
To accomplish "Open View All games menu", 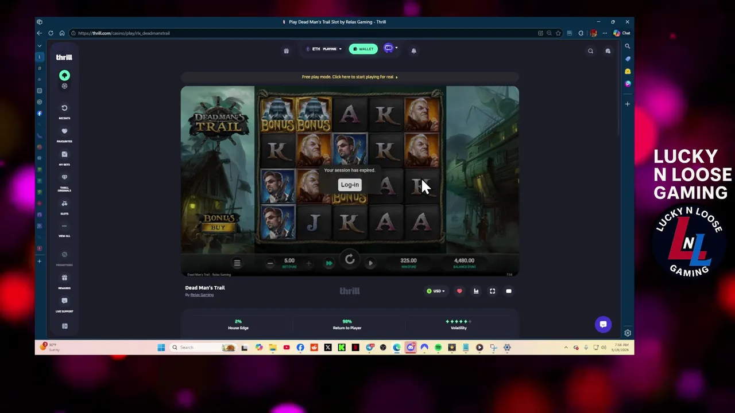I will 64,229.
